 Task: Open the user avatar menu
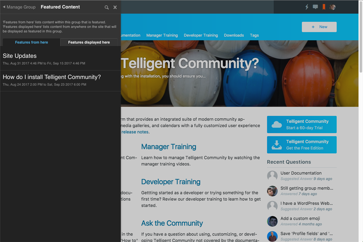pos(333,7)
